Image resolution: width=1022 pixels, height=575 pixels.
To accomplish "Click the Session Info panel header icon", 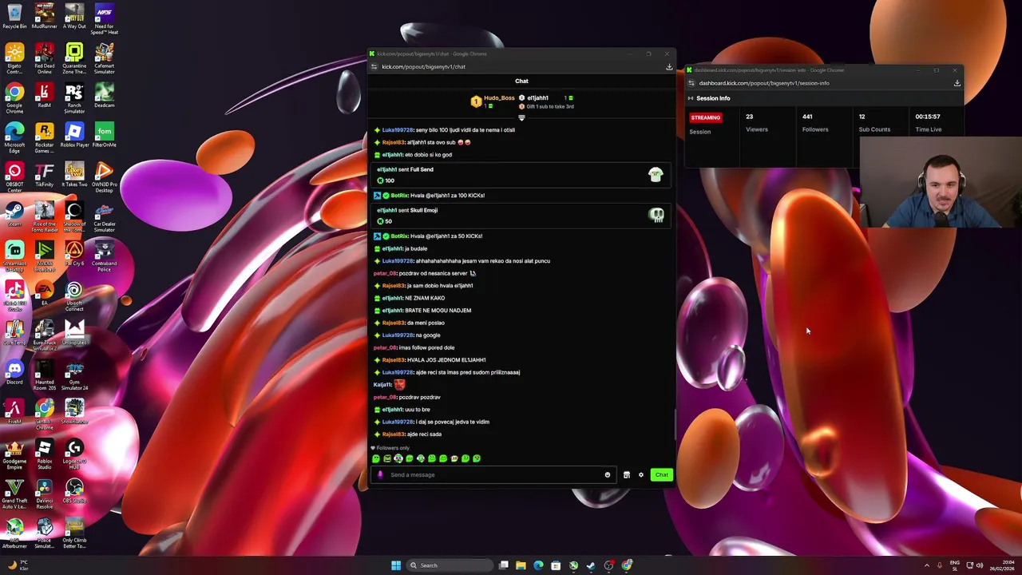I will pos(691,98).
